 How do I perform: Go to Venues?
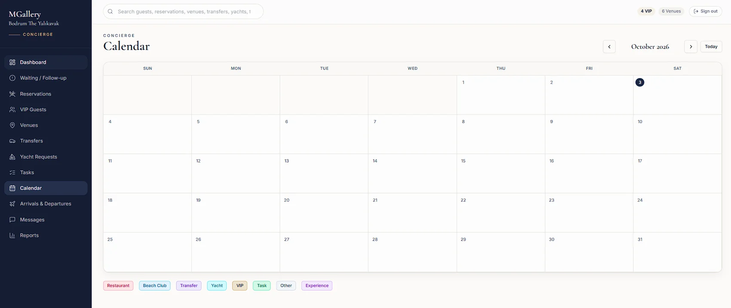tap(46, 125)
